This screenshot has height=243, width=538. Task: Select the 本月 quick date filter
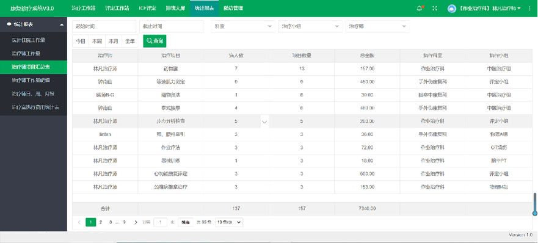(114, 41)
